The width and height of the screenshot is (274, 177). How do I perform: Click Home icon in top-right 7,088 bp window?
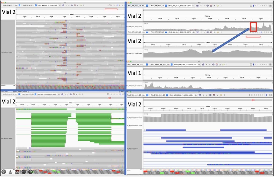pyautogui.click(x=197, y=6)
